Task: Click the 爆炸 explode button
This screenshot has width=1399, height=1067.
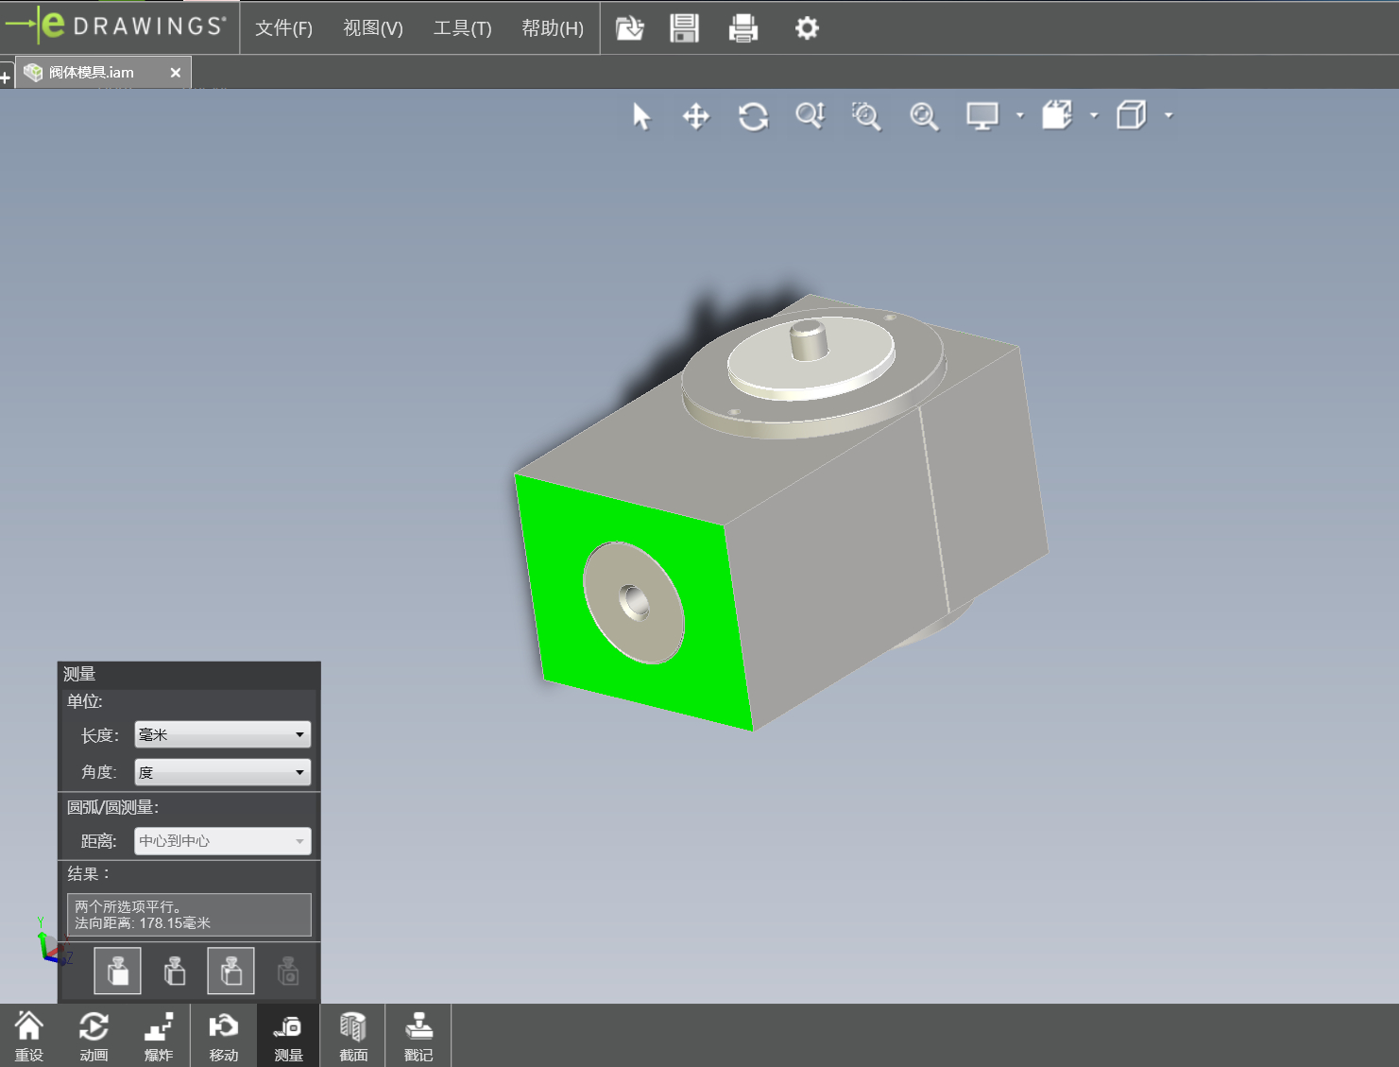Action: [x=159, y=1036]
